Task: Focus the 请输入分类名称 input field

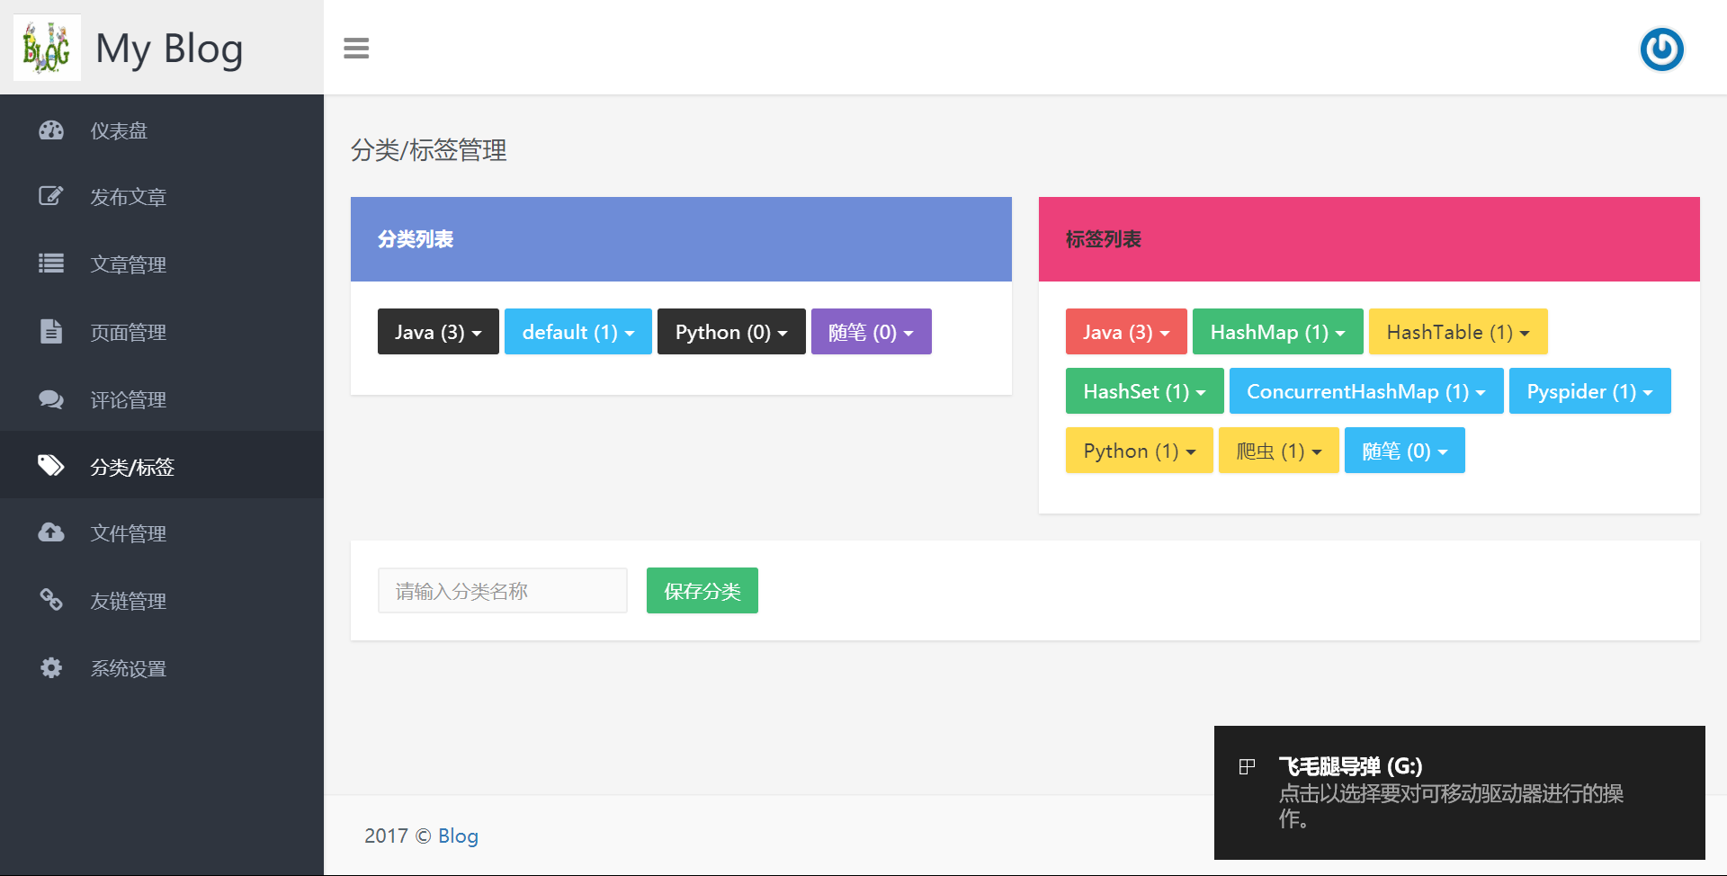Action: coord(503,591)
